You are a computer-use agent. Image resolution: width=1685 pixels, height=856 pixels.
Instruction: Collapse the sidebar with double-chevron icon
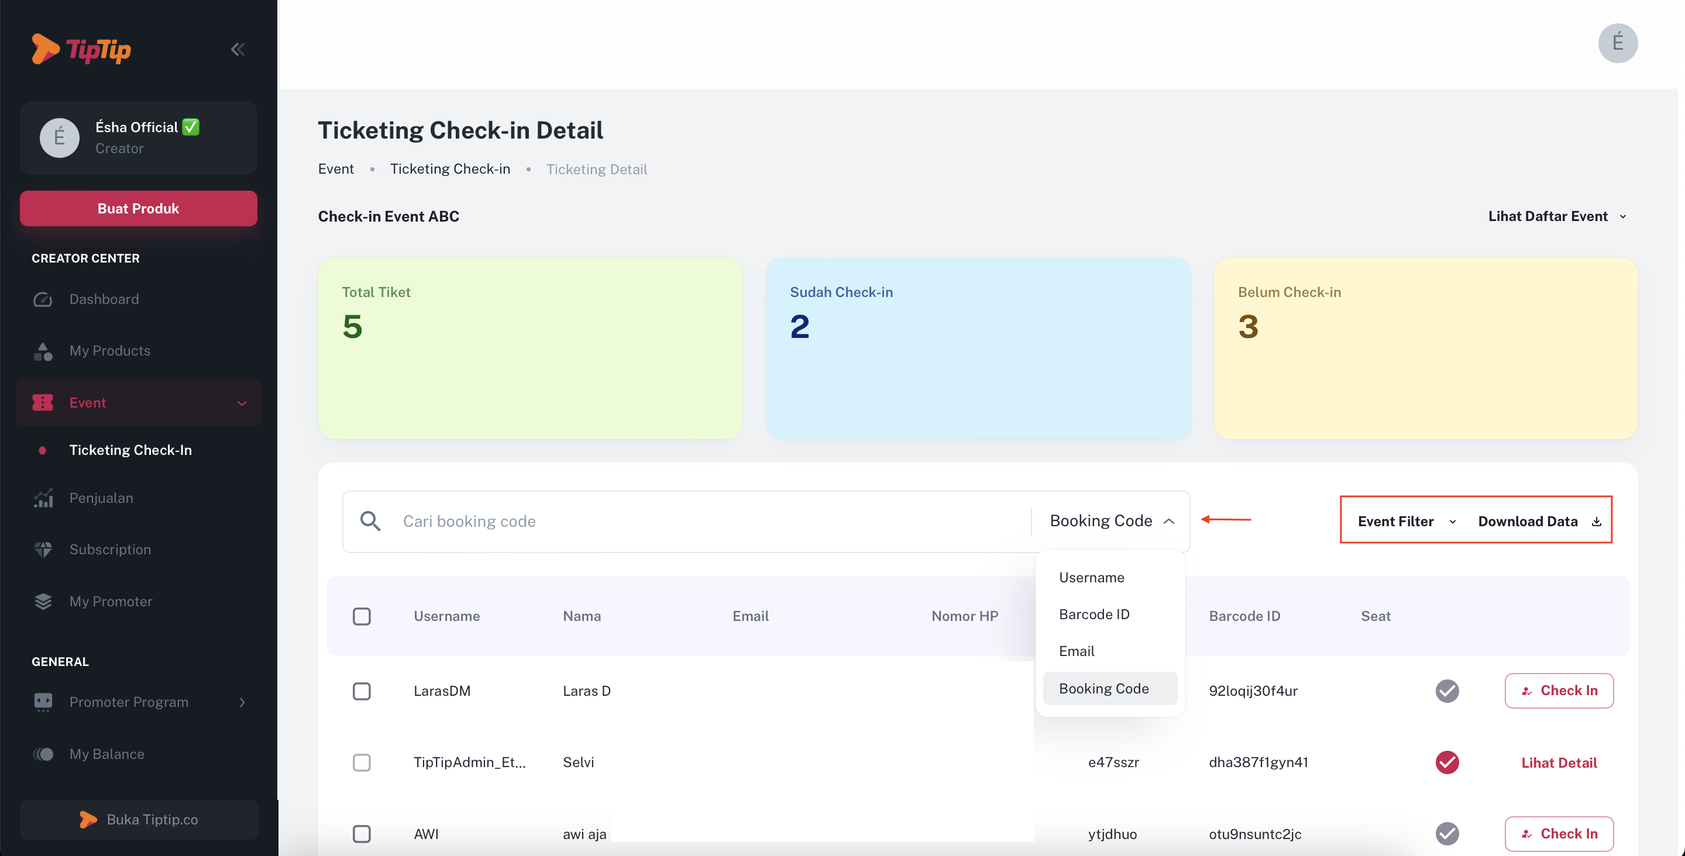point(238,49)
